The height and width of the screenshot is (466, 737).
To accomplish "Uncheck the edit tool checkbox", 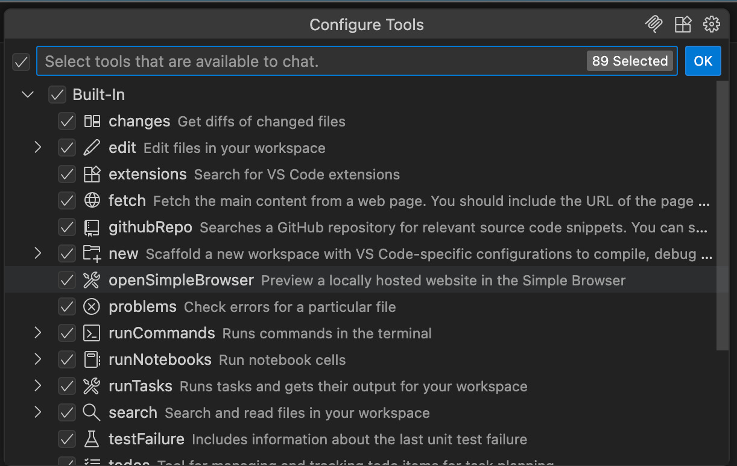I will point(67,148).
